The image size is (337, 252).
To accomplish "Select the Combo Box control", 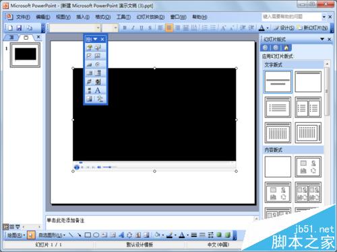I will [x=98, y=73].
